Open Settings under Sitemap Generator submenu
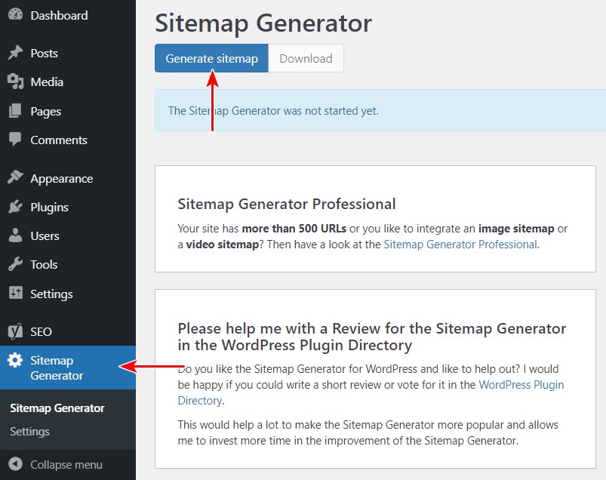This screenshot has height=480, width=606. click(x=29, y=432)
